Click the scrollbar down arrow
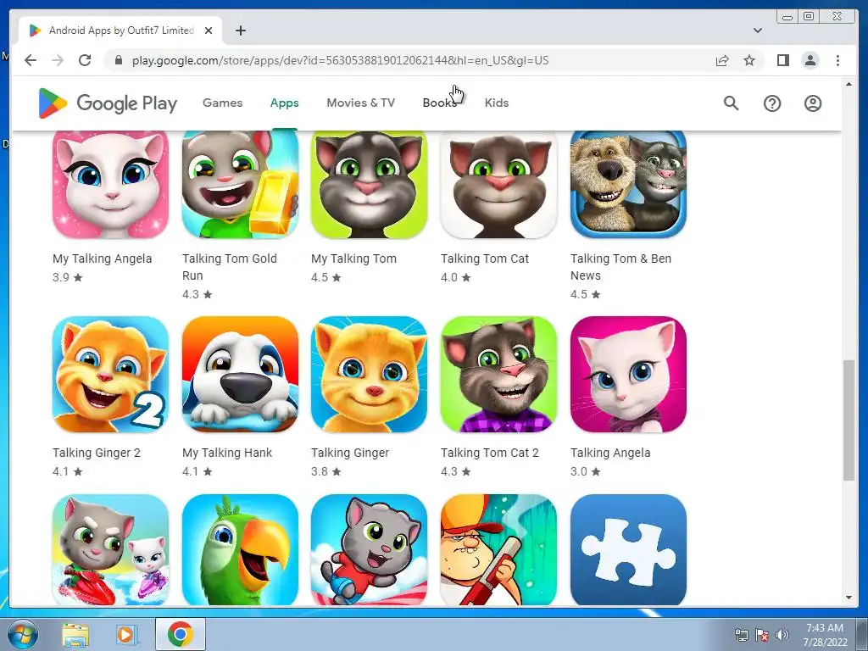 tap(849, 598)
